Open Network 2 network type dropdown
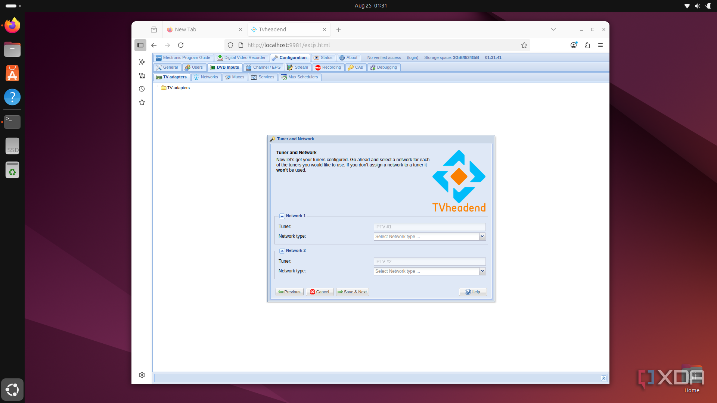Screen dimensions: 717x403 pyautogui.click(x=482, y=271)
